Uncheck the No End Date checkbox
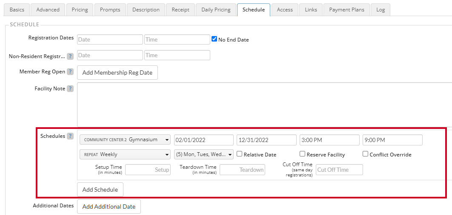 (x=214, y=39)
